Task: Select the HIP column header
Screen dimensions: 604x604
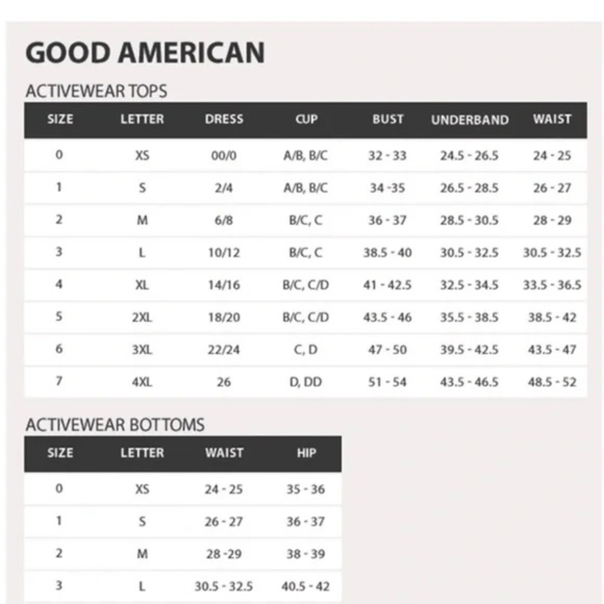Action: click(306, 453)
